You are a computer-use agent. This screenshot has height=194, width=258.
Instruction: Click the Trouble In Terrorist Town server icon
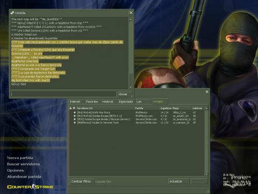pyautogui.click(x=74, y=123)
